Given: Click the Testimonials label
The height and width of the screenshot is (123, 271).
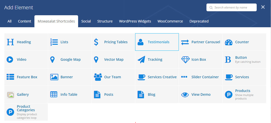Looking at the screenshot, I should pos(158,42).
